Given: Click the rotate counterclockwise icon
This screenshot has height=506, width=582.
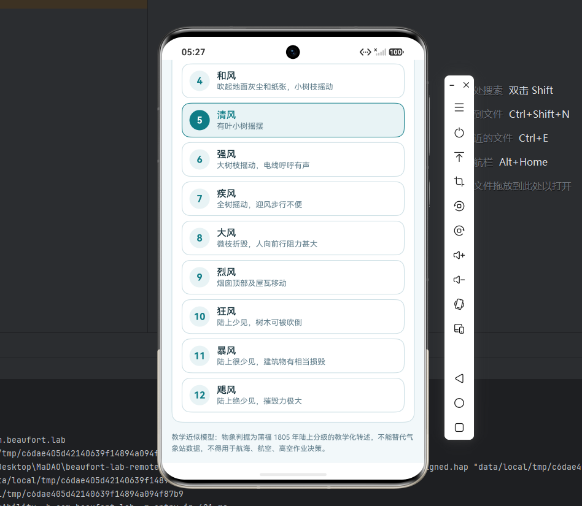Looking at the screenshot, I should (459, 206).
